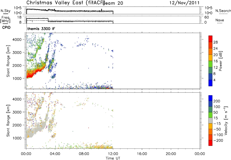Screen dimensions: 231x160
Task: Pick the gray Velocity segment between 15 and -15
Action: click(210, 120)
